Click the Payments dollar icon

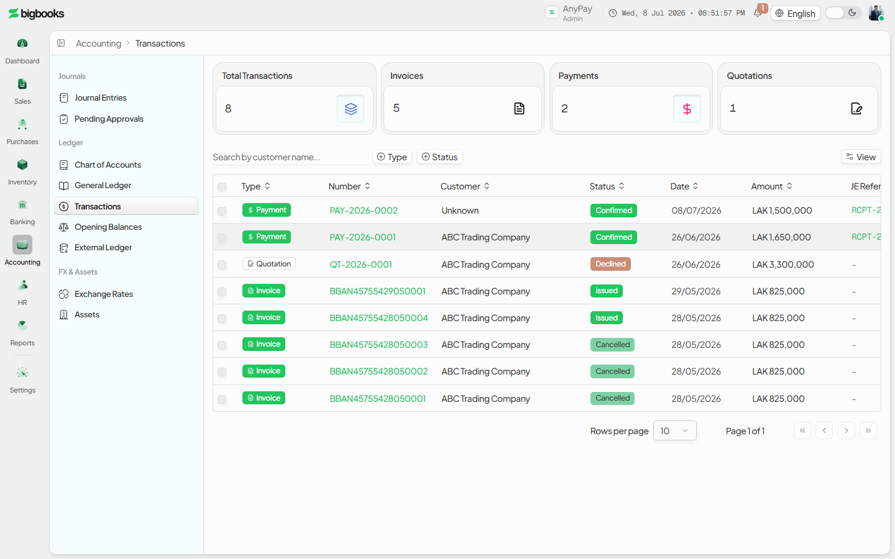687,109
